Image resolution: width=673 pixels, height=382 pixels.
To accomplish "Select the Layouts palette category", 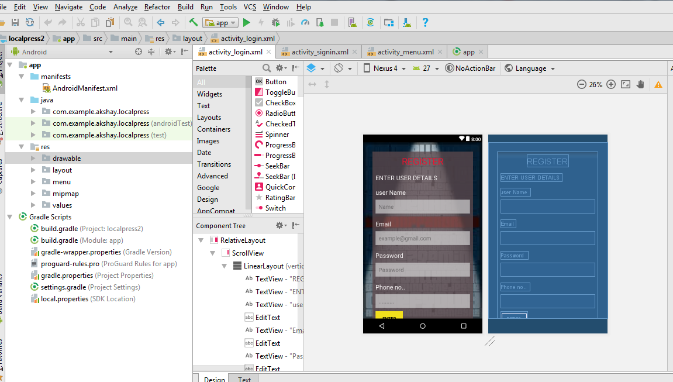I will [209, 118].
